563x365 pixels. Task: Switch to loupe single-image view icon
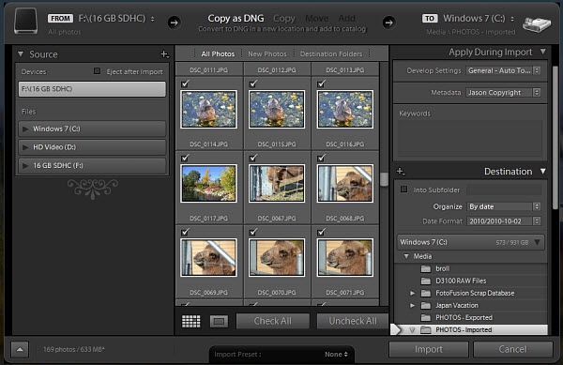pyautogui.click(x=219, y=321)
